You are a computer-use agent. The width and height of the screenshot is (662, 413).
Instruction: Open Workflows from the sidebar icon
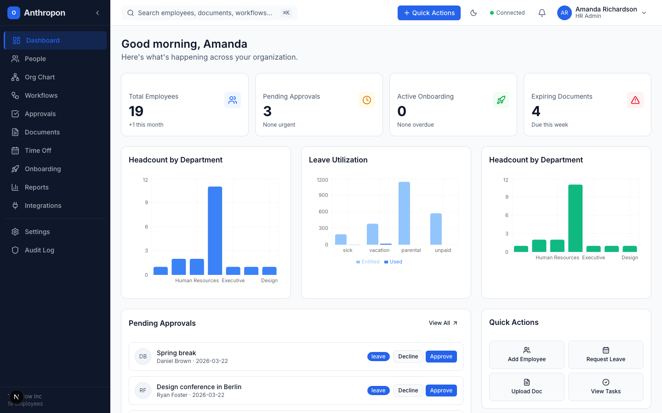(x=16, y=95)
